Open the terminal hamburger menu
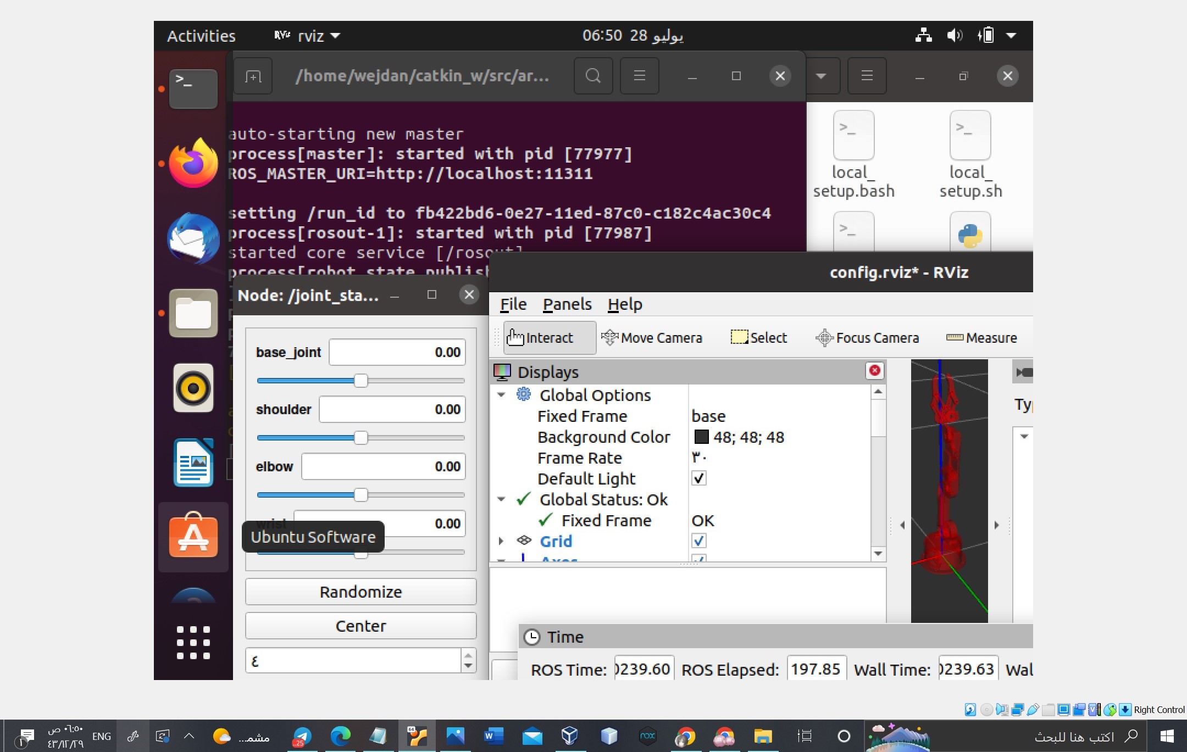This screenshot has height=752, width=1187. pos(639,76)
